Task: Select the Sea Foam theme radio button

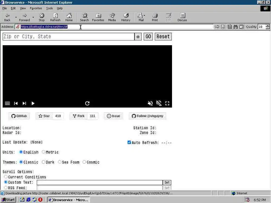Action: [x=60, y=162]
